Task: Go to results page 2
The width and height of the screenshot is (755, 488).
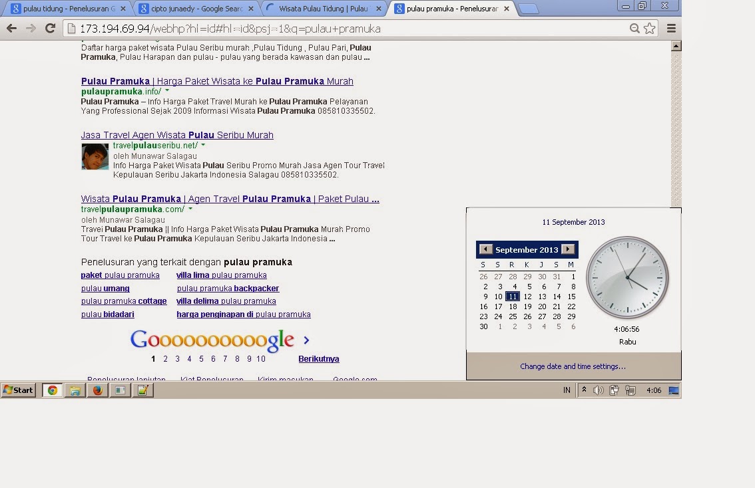Action: 165,358
